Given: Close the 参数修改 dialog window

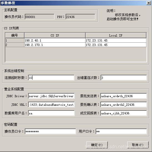Looking at the screenshot, I should [x=149, y=3].
